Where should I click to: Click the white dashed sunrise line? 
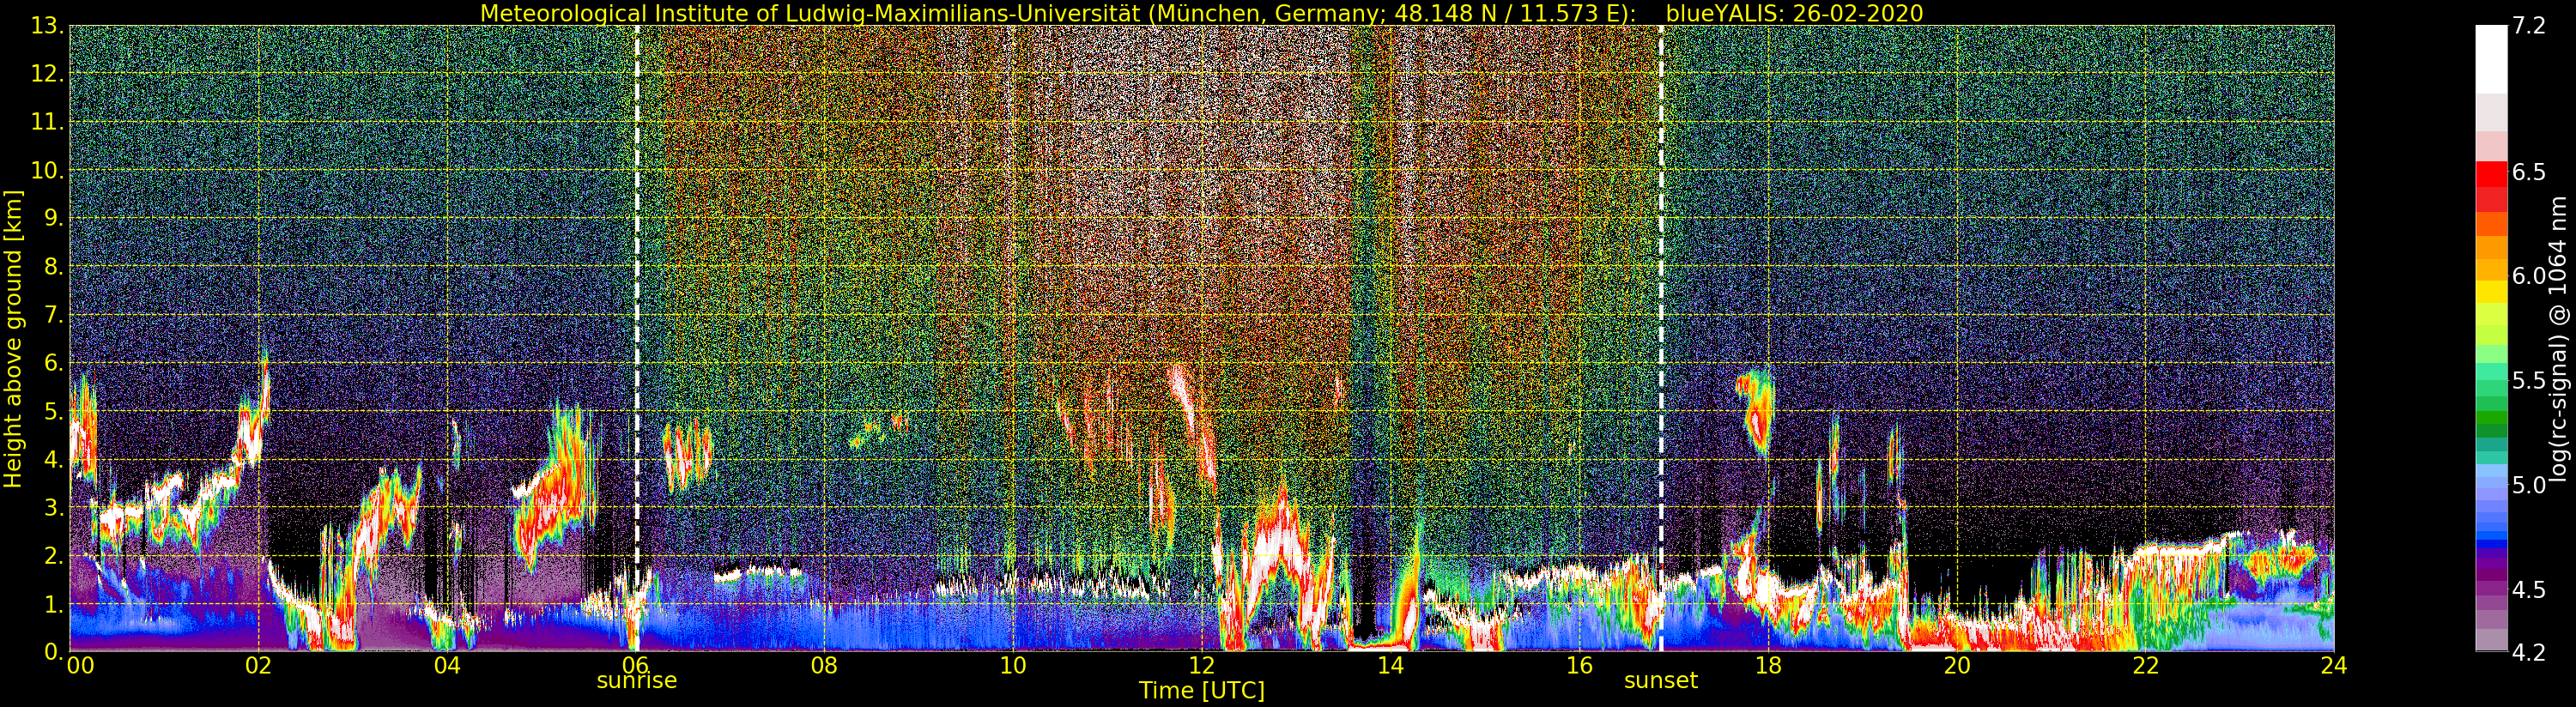click(x=637, y=338)
